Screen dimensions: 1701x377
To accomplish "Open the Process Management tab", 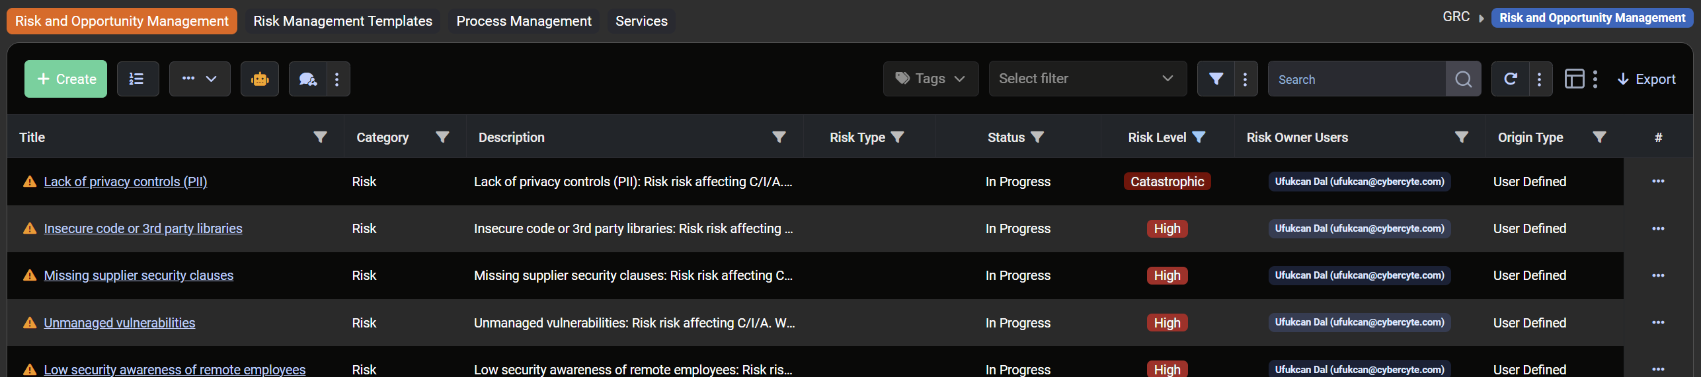I will coord(524,21).
